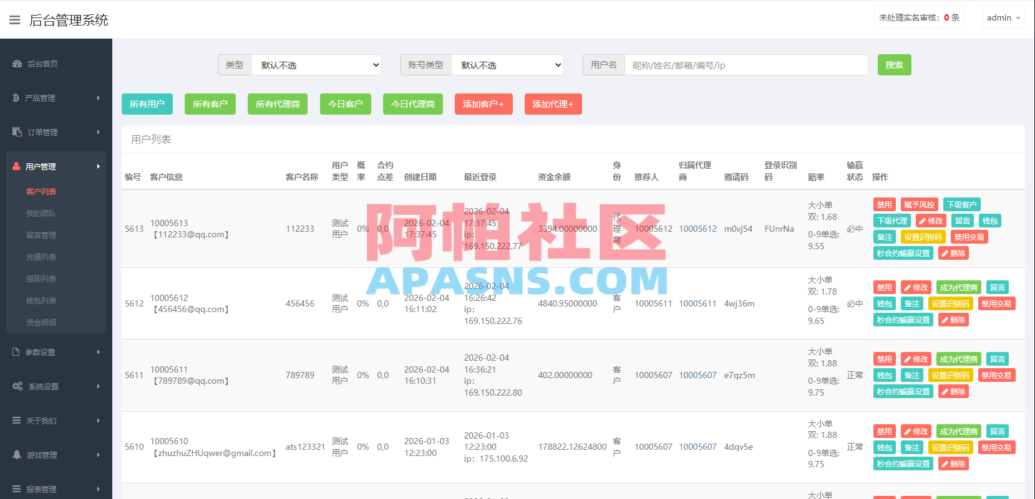The width and height of the screenshot is (1035, 499).
Task: View 未处理实名审核 notification box
Action: tap(919, 17)
